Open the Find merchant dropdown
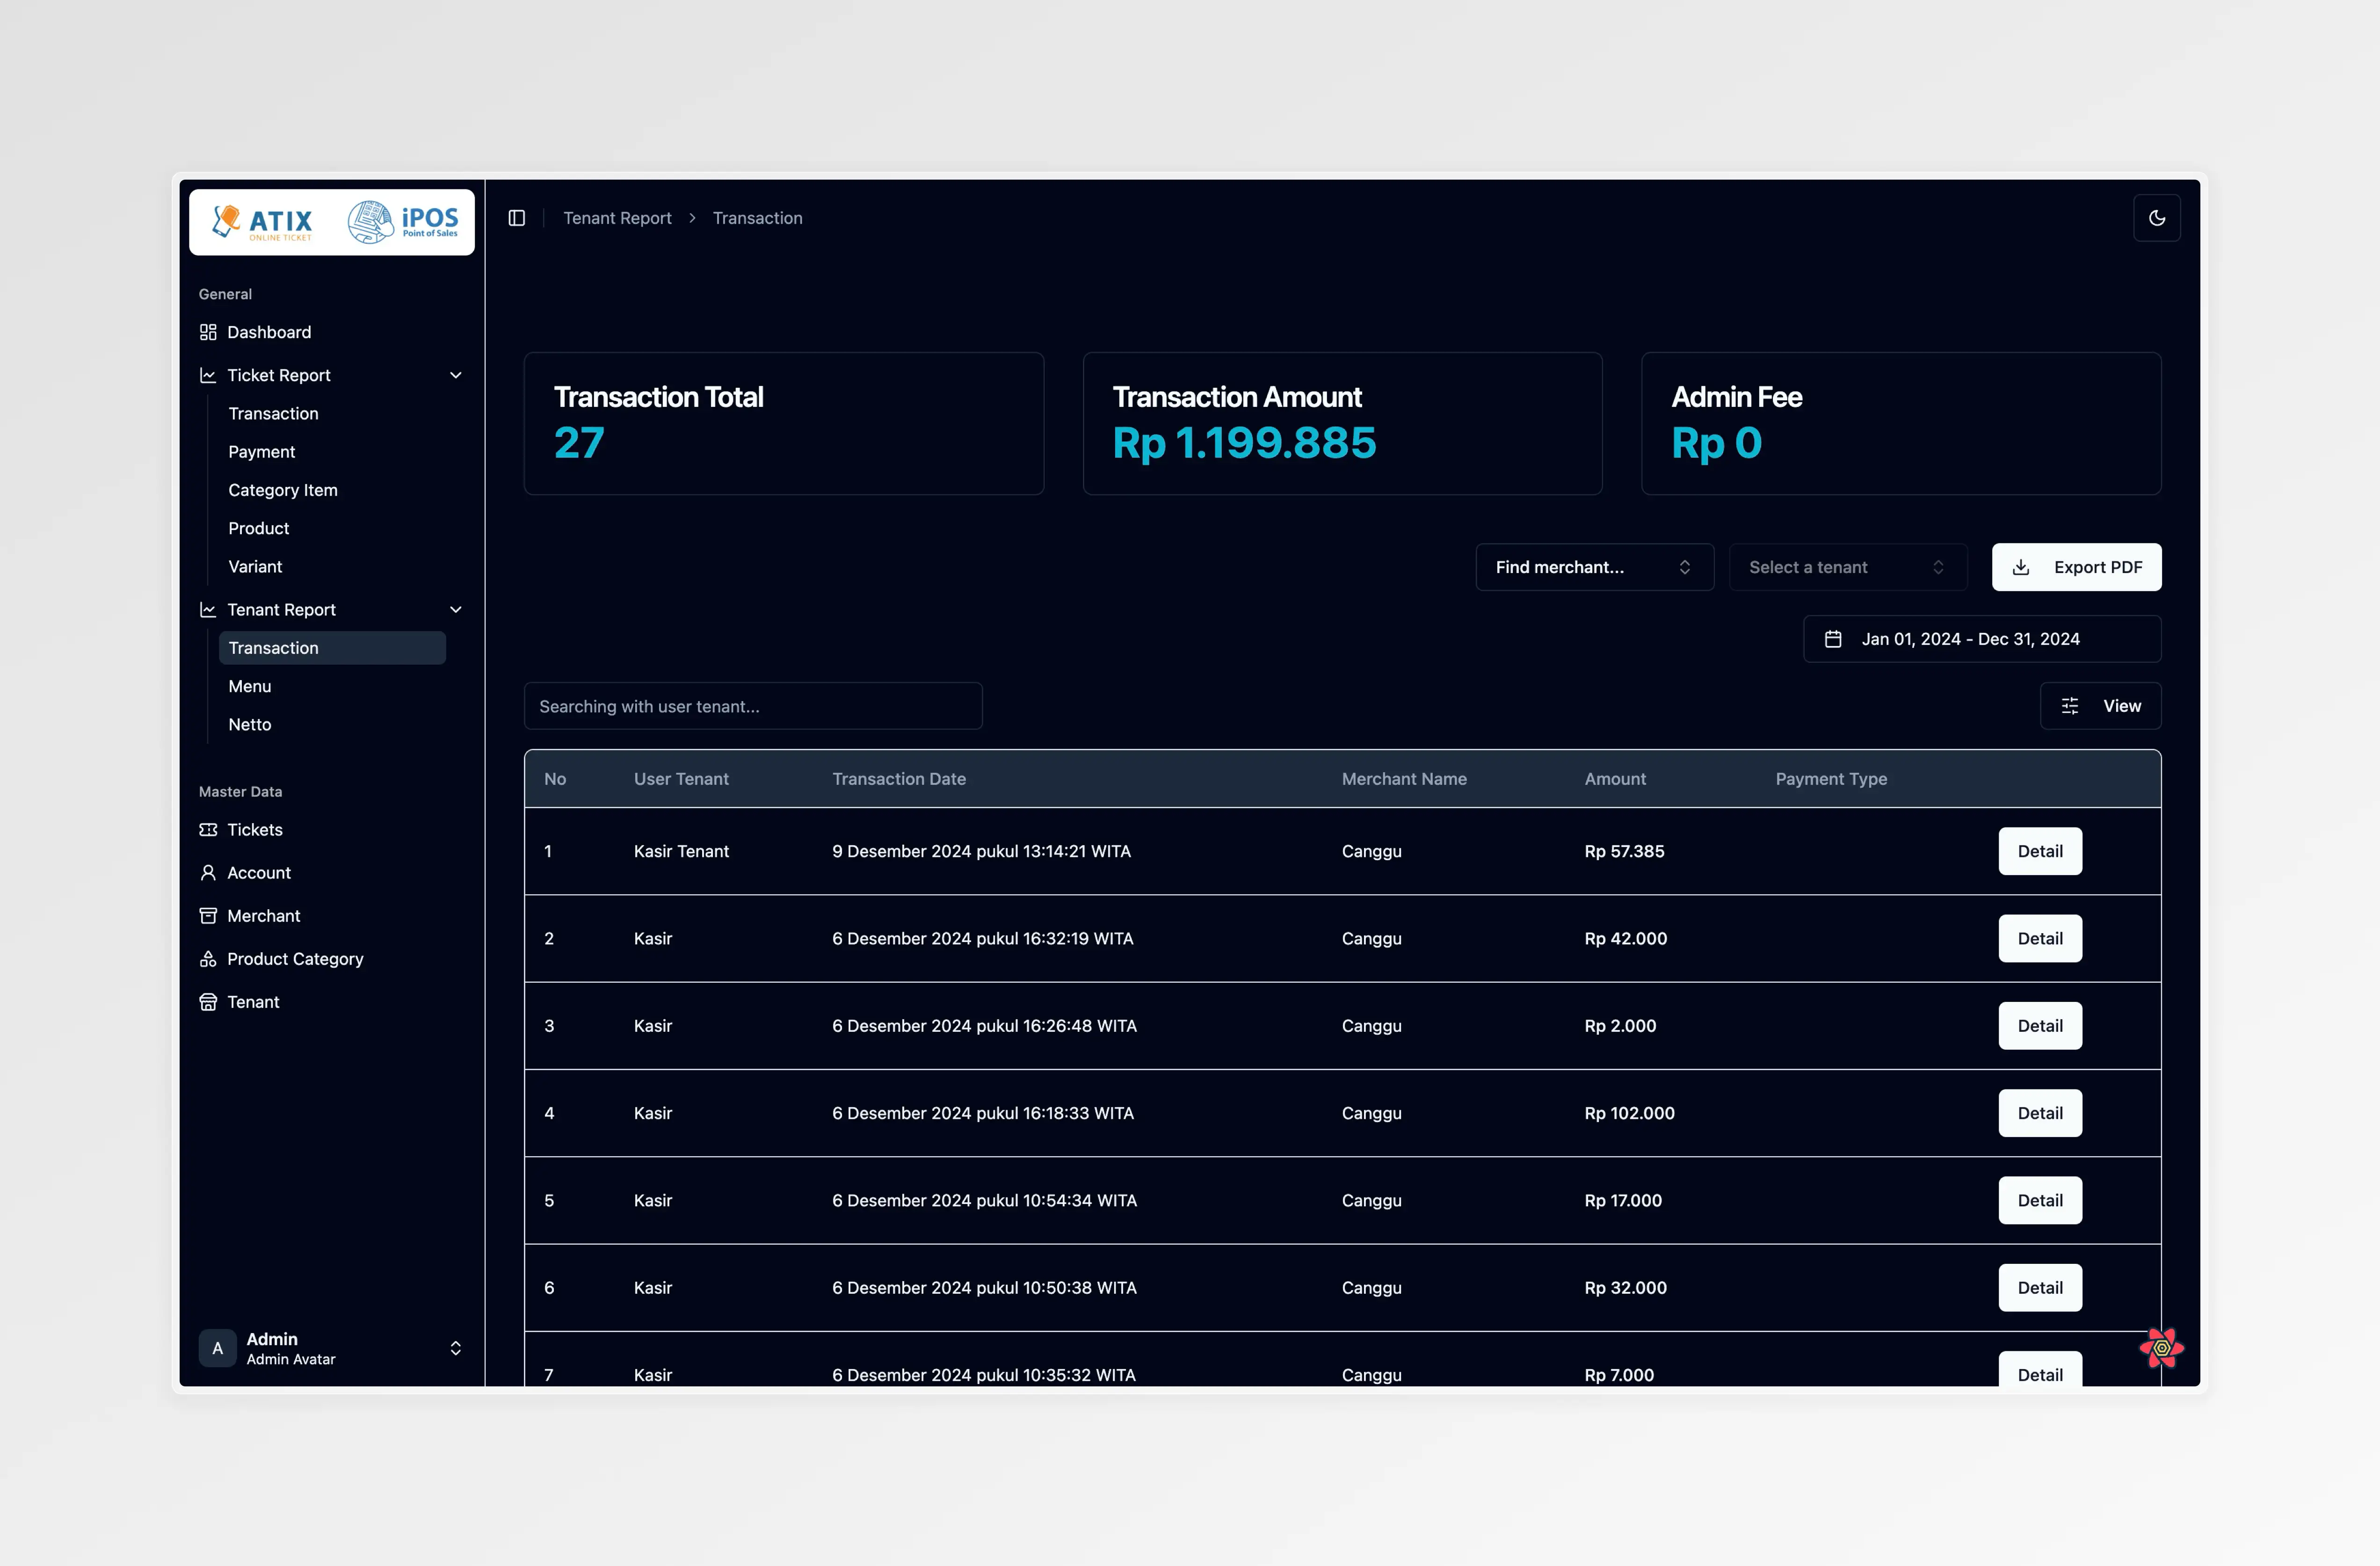Screen dimensions: 2380x1566 [x=1594, y=567]
